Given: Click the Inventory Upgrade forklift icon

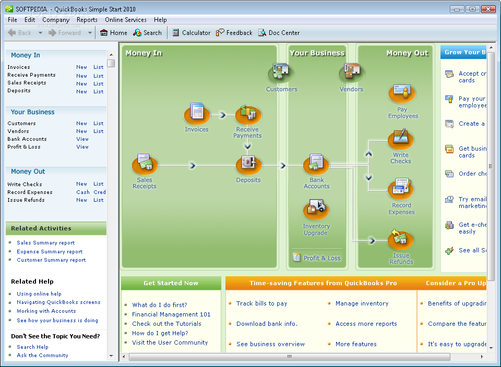Looking at the screenshot, I should 316,210.
